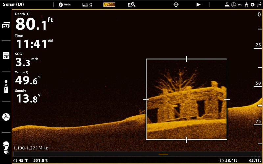This screenshot has width=263, height=164.
Task: Tap the power button status icon
Action: tap(227, 5)
